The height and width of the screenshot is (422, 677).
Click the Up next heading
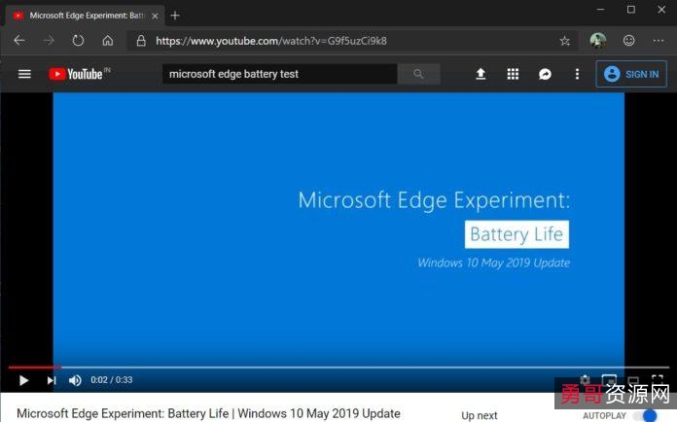[480, 415]
